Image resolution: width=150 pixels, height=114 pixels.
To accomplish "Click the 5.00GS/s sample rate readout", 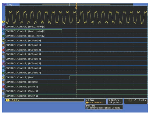I will [x=115, y=101].
